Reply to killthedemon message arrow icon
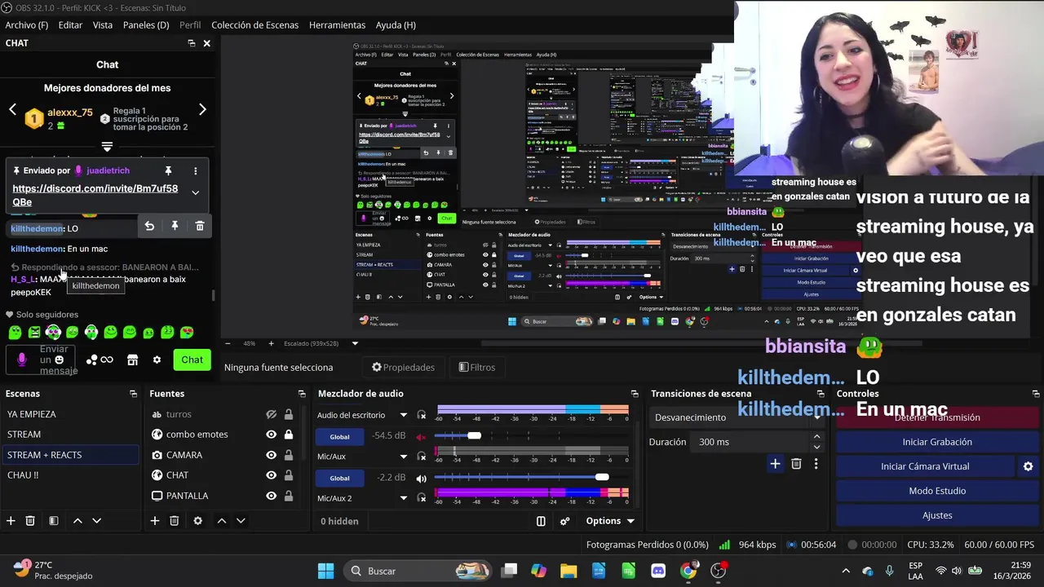This screenshot has height=587, width=1044. [x=149, y=226]
